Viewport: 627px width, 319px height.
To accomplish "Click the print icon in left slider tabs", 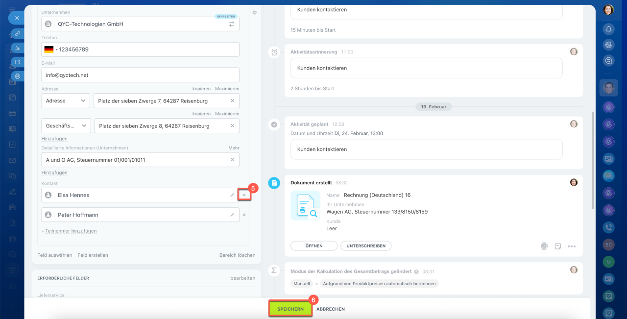I will point(18,76).
